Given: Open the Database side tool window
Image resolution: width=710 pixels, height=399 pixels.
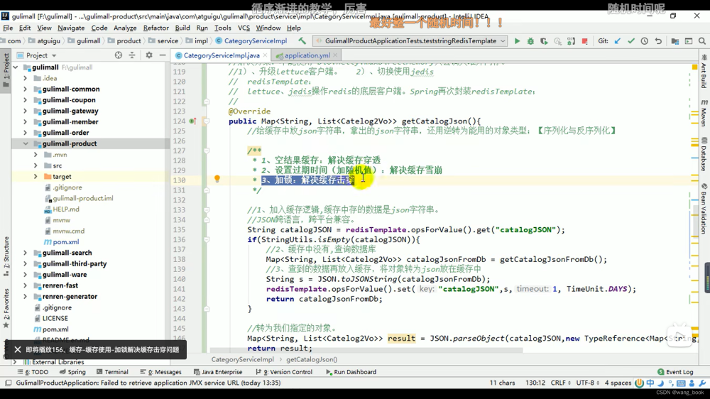Looking at the screenshot, I should 704,154.
